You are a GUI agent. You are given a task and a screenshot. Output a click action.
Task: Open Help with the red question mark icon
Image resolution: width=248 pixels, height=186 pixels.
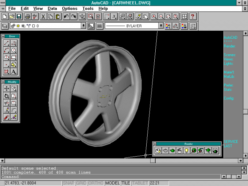click(193, 16)
